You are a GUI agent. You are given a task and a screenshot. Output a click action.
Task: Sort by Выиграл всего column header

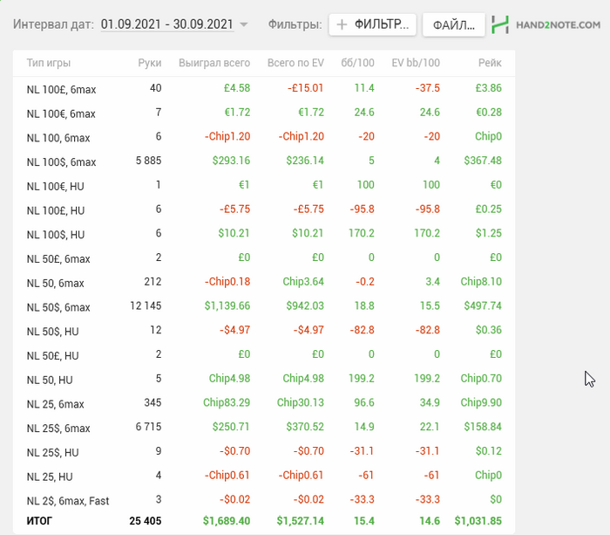pyautogui.click(x=214, y=63)
